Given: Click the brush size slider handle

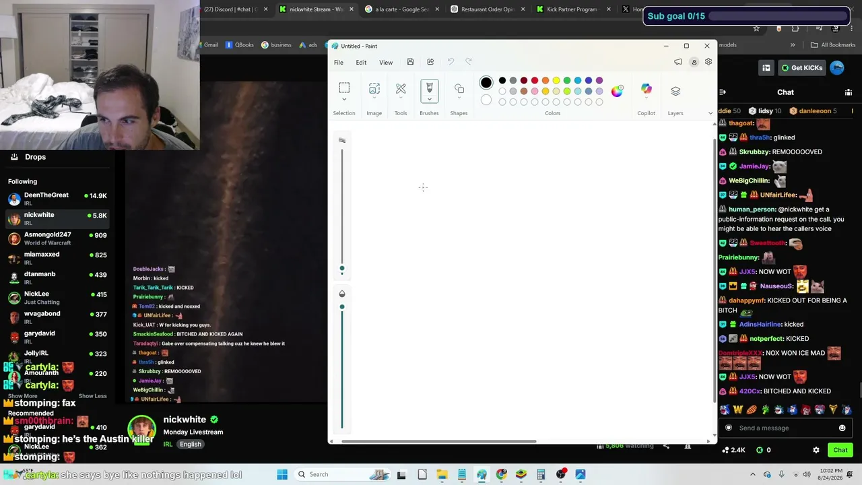Looking at the screenshot, I should tap(342, 269).
